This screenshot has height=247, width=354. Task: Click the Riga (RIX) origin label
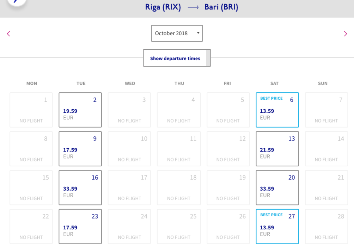pos(163,7)
